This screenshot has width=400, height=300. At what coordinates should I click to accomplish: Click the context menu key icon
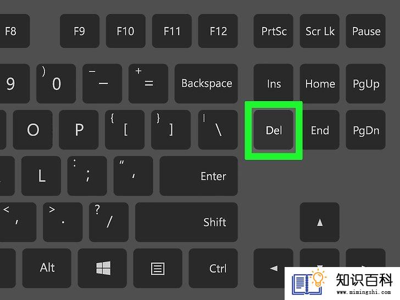pos(158,268)
